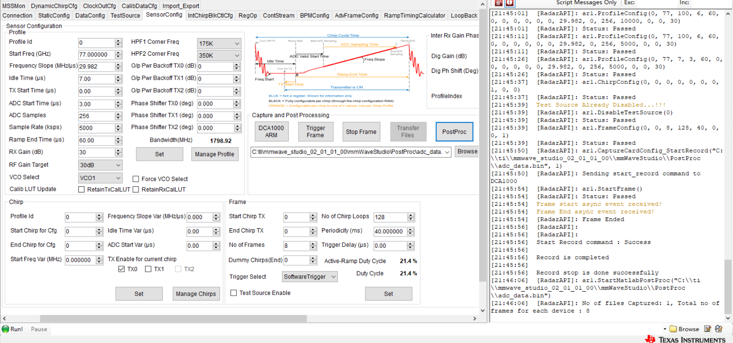Click the Stop Frame button
The height and width of the screenshot is (343, 733).
tap(361, 131)
